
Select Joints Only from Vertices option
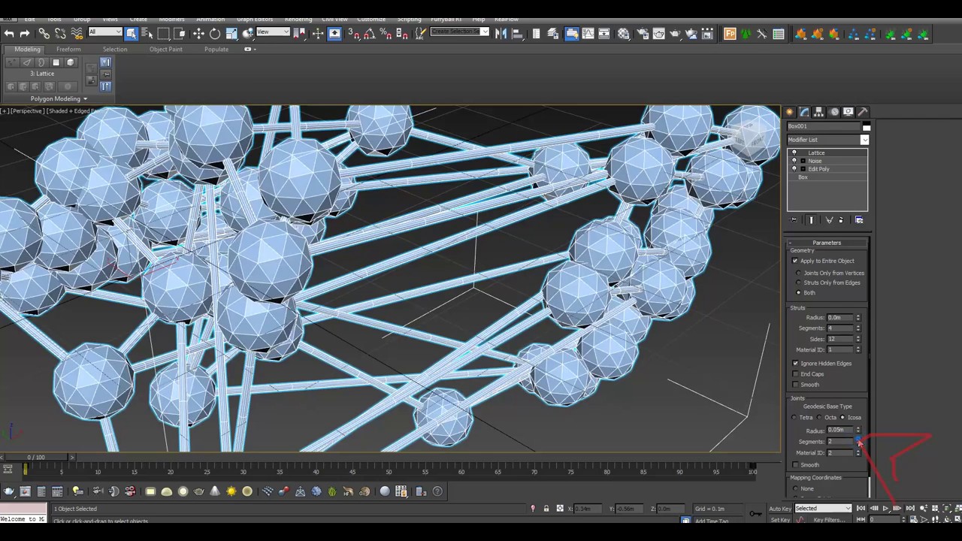(799, 273)
